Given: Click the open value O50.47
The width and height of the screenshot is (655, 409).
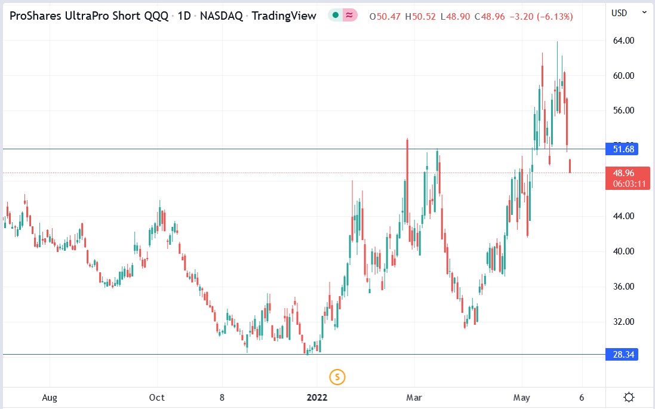Looking at the screenshot, I should [x=385, y=17].
